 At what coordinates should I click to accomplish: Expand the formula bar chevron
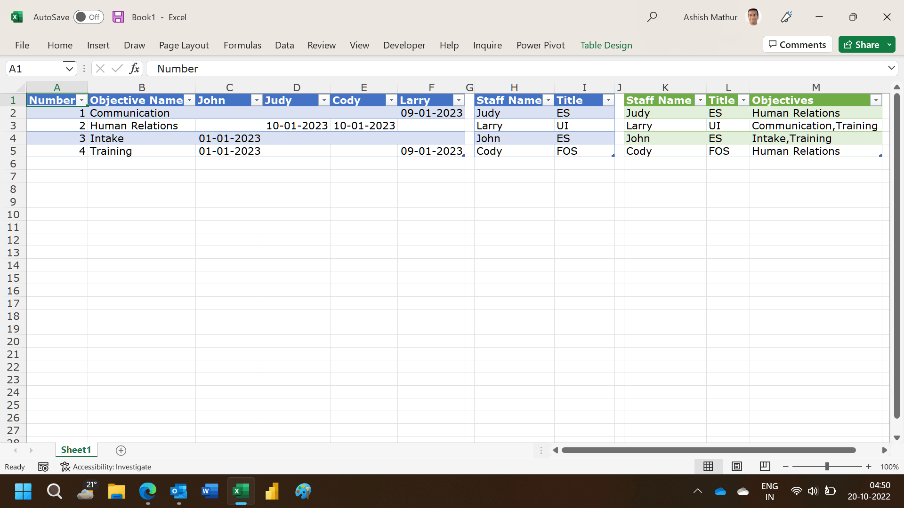891,68
